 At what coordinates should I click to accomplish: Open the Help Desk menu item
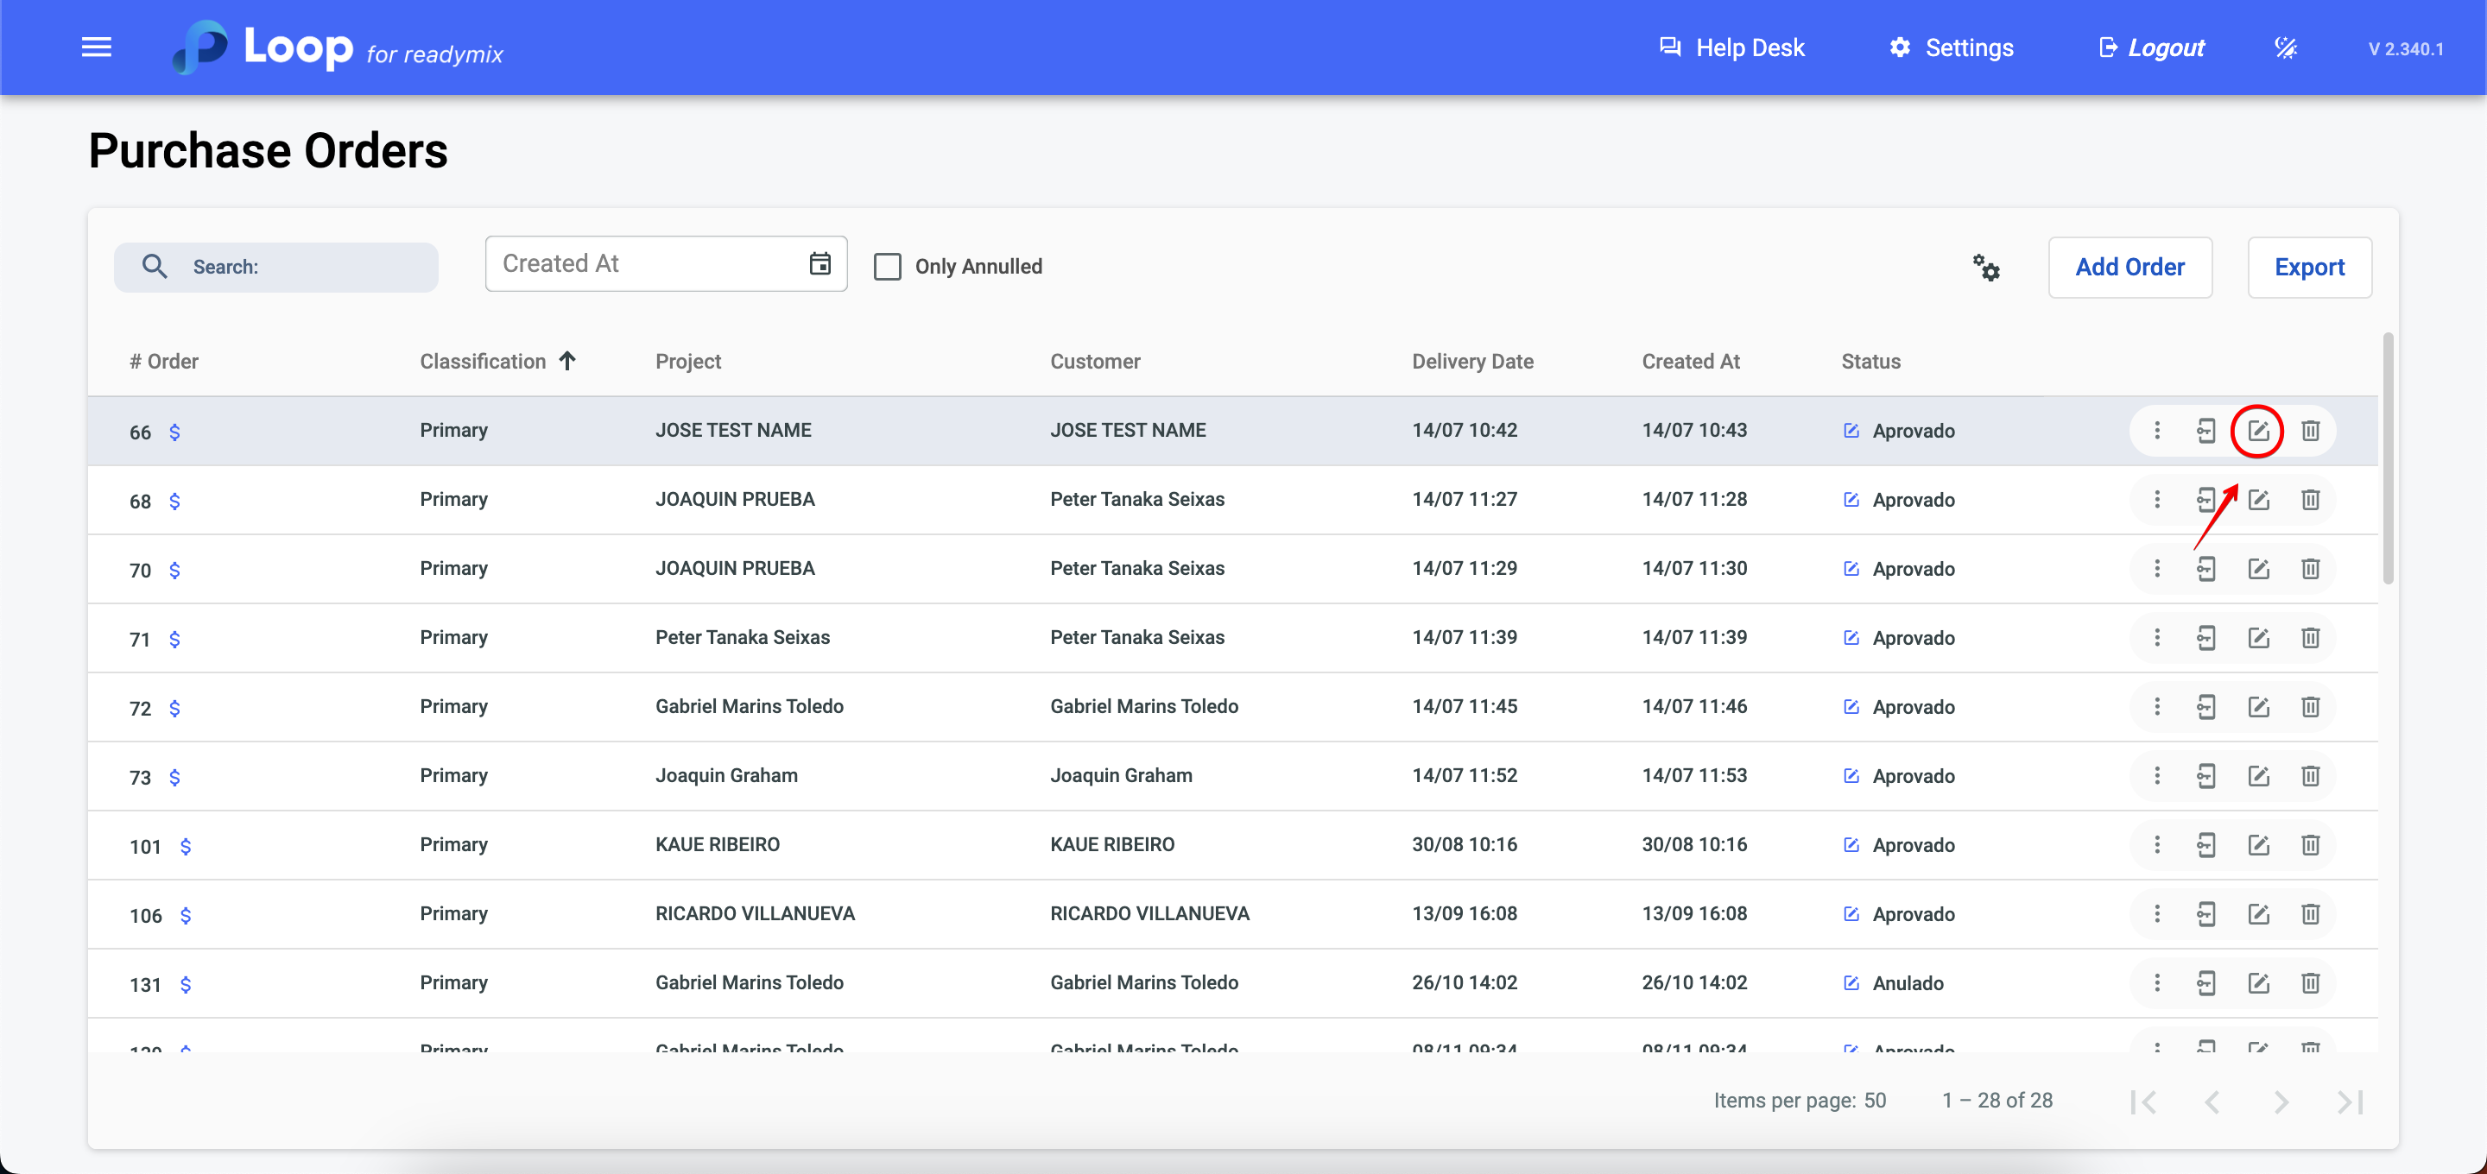[1731, 47]
